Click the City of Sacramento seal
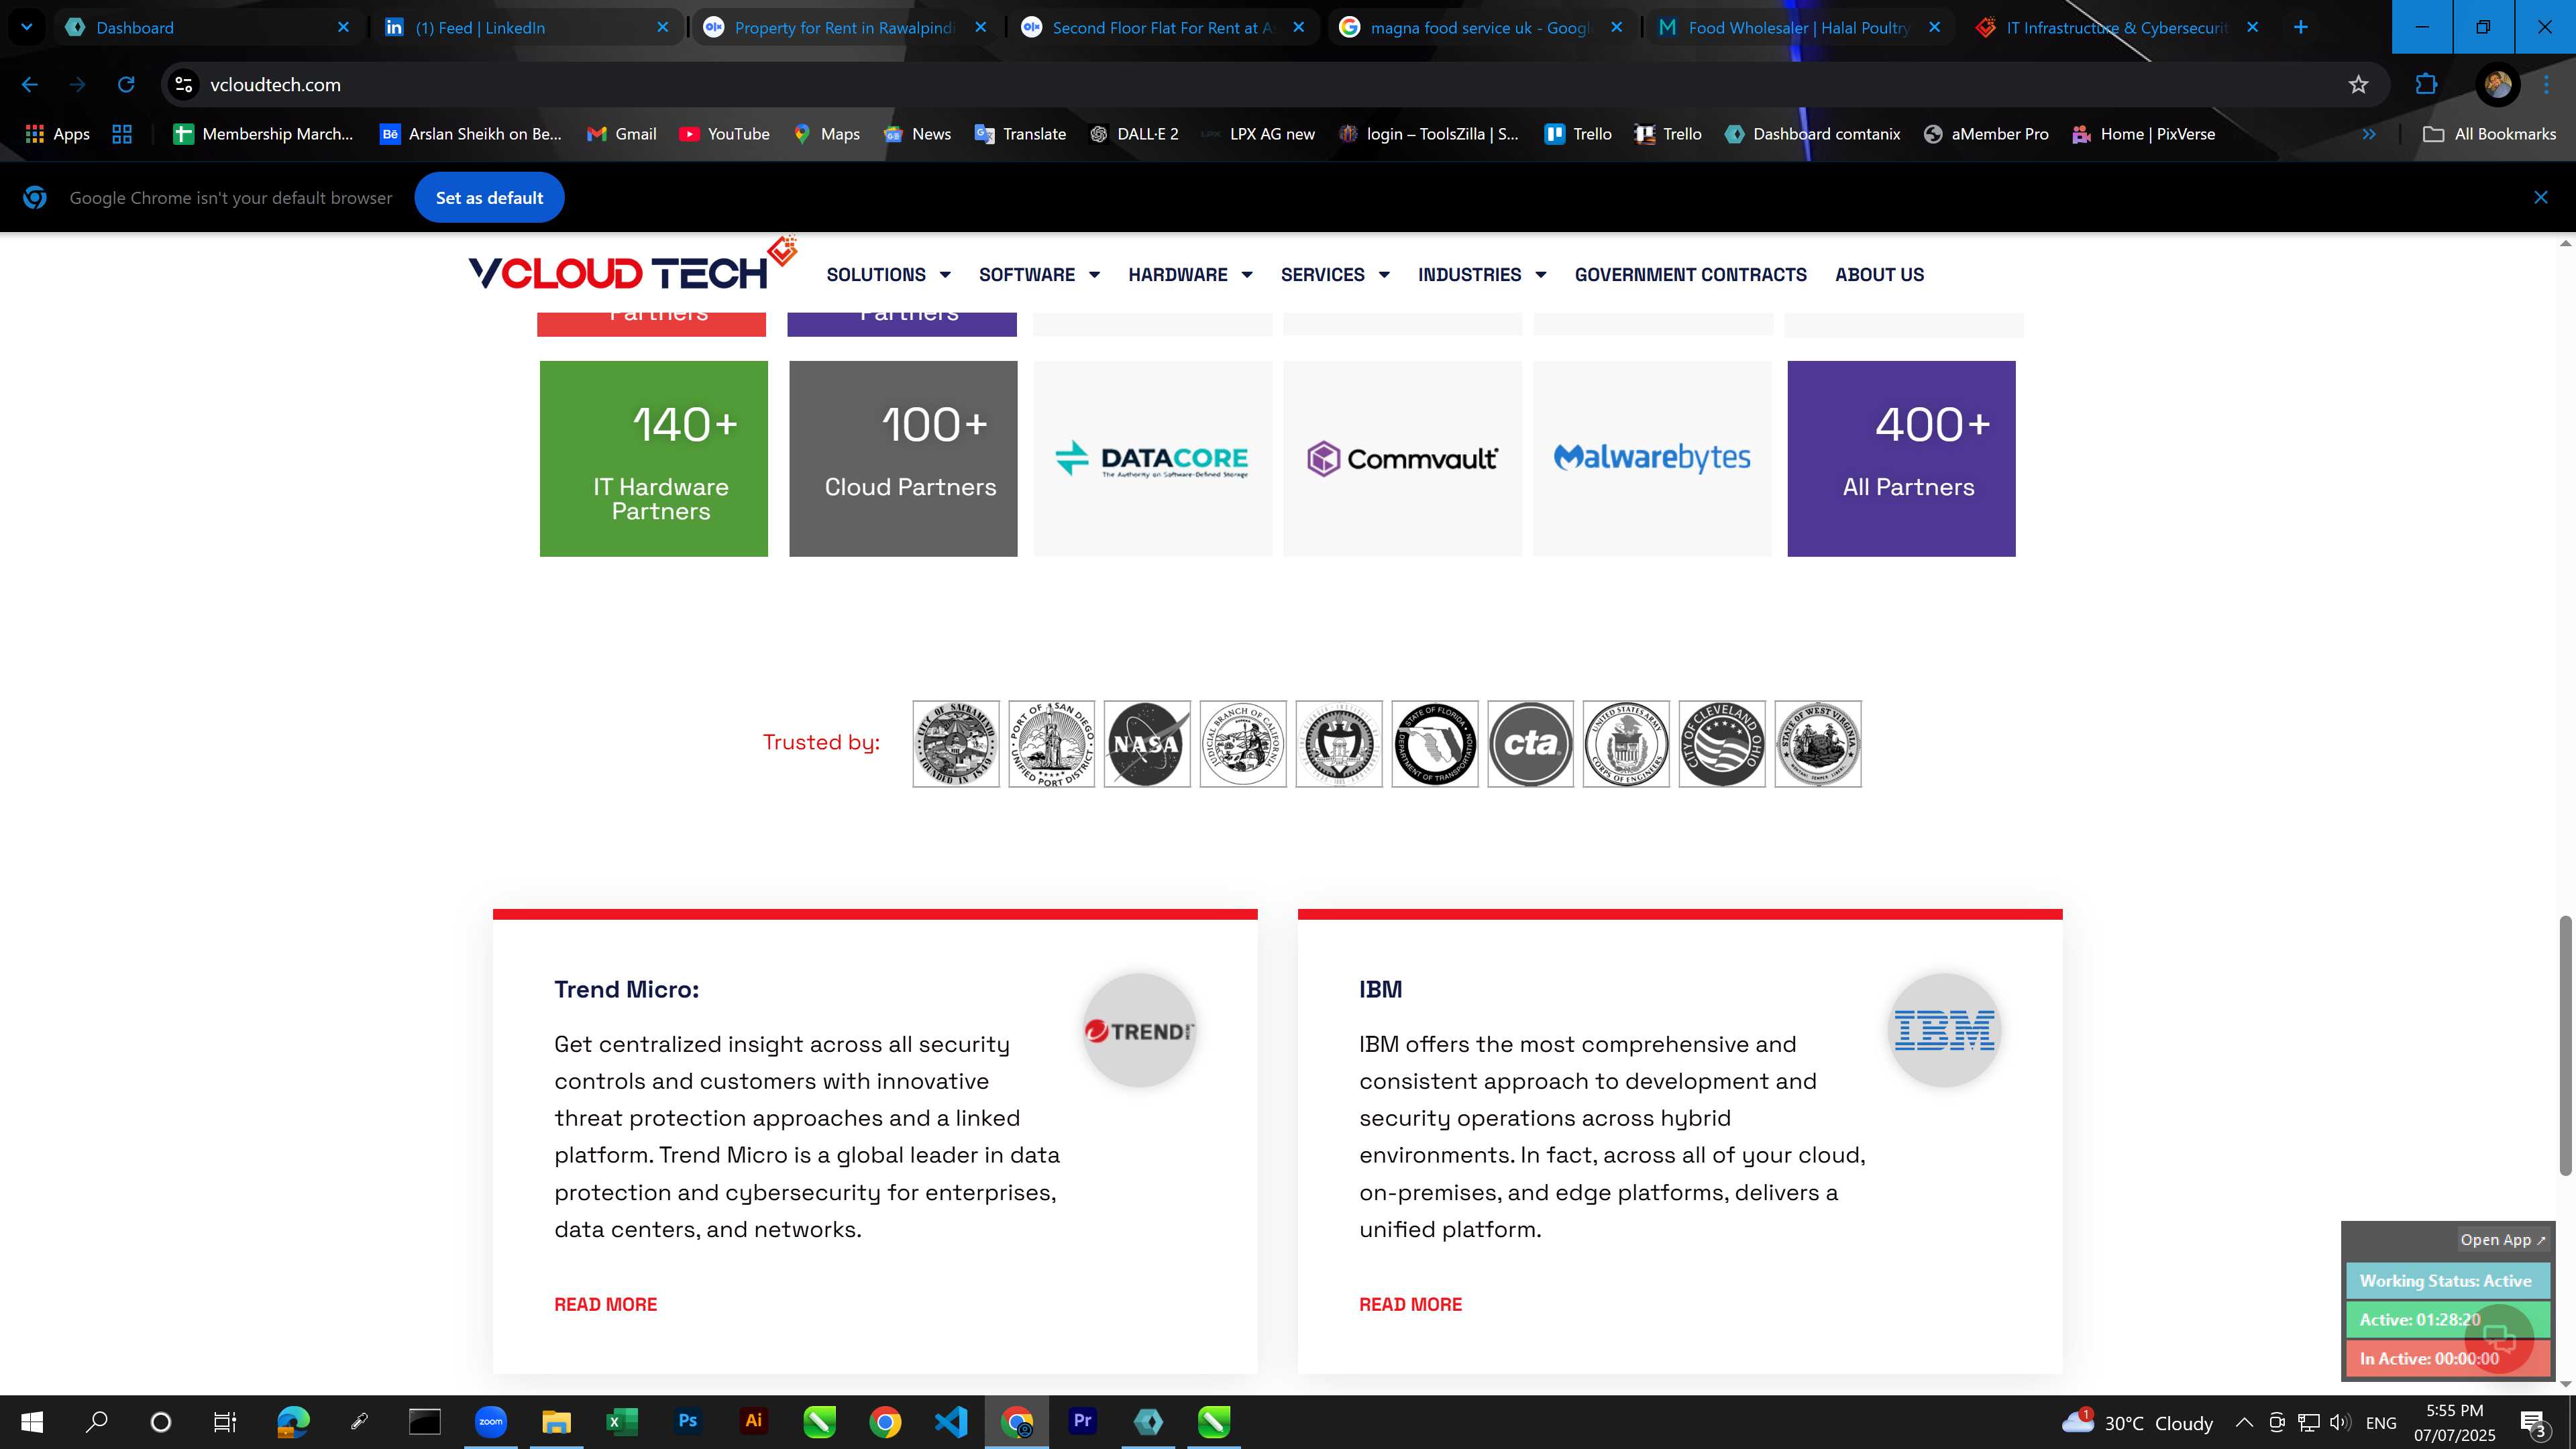Image resolution: width=2576 pixels, height=1449 pixels. (x=956, y=744)
